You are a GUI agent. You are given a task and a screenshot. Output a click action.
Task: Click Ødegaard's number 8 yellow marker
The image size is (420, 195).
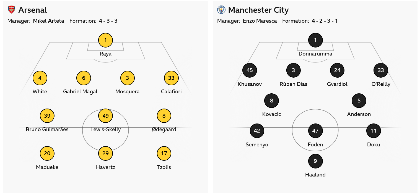(164, 116)
